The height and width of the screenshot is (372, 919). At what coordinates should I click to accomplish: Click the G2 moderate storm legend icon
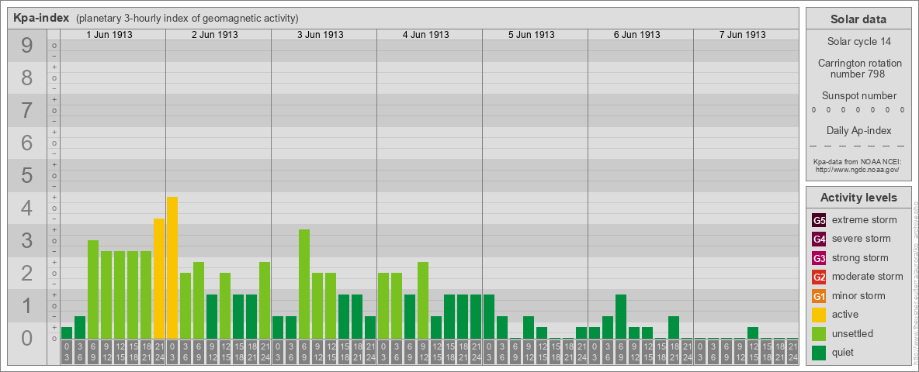tap(819, 277)
